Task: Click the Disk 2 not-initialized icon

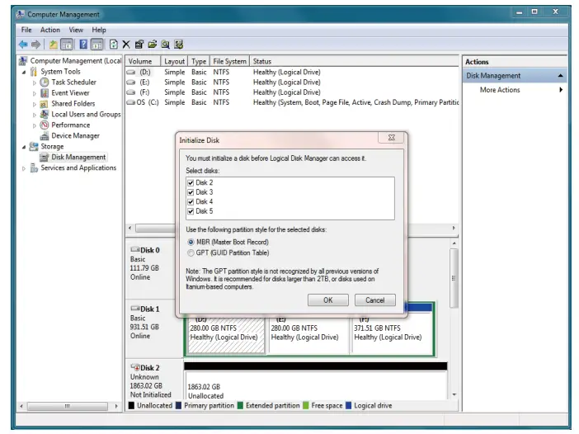Action: (134, 367)
